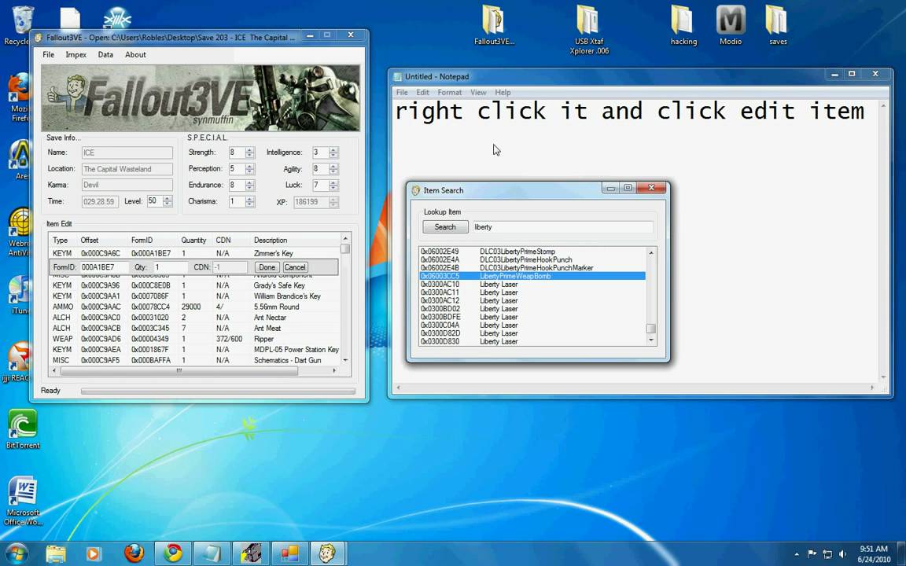Click Done in the item edit row

pyautogui.click(x=267, y=267)
